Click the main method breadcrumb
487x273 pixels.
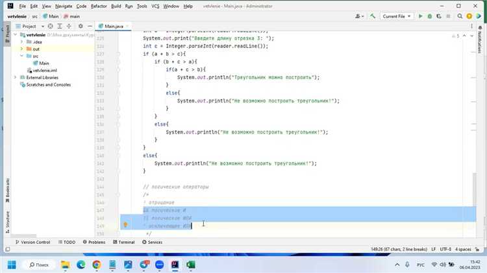tap(71, 16)
